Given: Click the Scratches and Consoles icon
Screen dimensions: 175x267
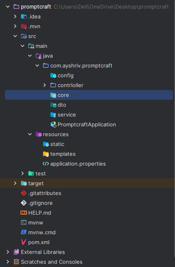Looking at the screenshot, I should 16,262.
